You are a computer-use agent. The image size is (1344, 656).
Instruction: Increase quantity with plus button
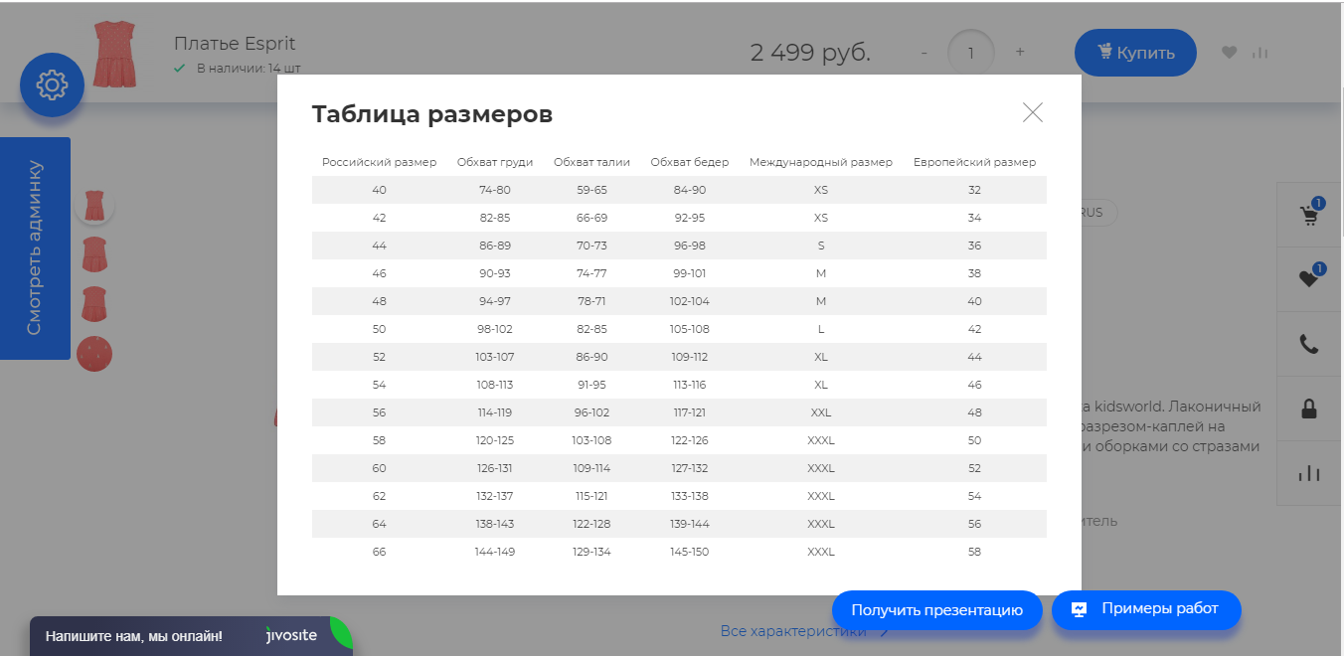pyautogui.click(x=1020, y=53)
